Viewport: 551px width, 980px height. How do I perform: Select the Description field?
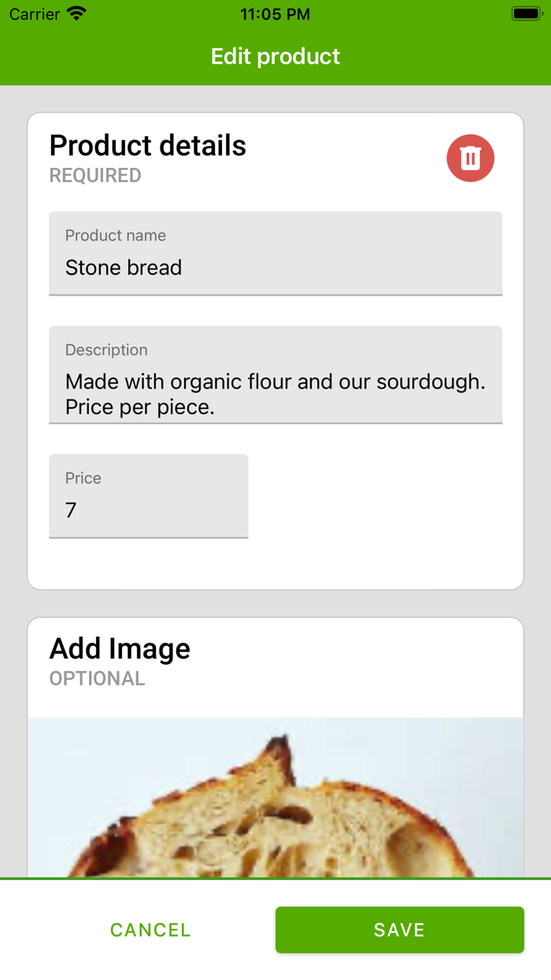pyautogui.click(x=275, y=374)
